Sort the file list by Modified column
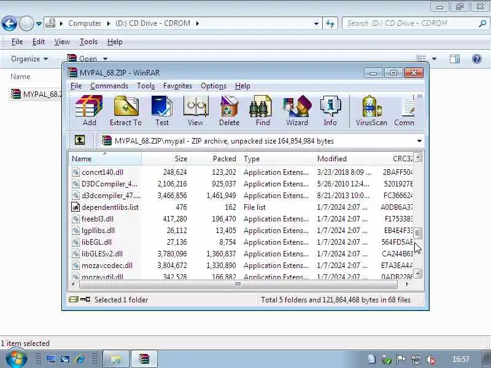 pyautogui.click(x=344, y=159)
